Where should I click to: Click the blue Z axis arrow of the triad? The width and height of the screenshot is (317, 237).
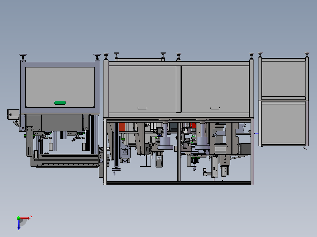pyautogui.click(x=19, y=224)
